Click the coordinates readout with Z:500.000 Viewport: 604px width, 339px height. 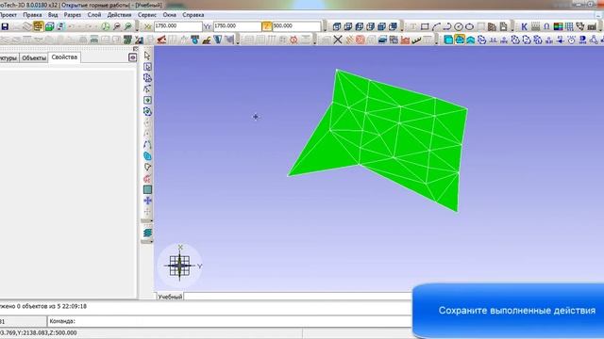pos(38,332)
